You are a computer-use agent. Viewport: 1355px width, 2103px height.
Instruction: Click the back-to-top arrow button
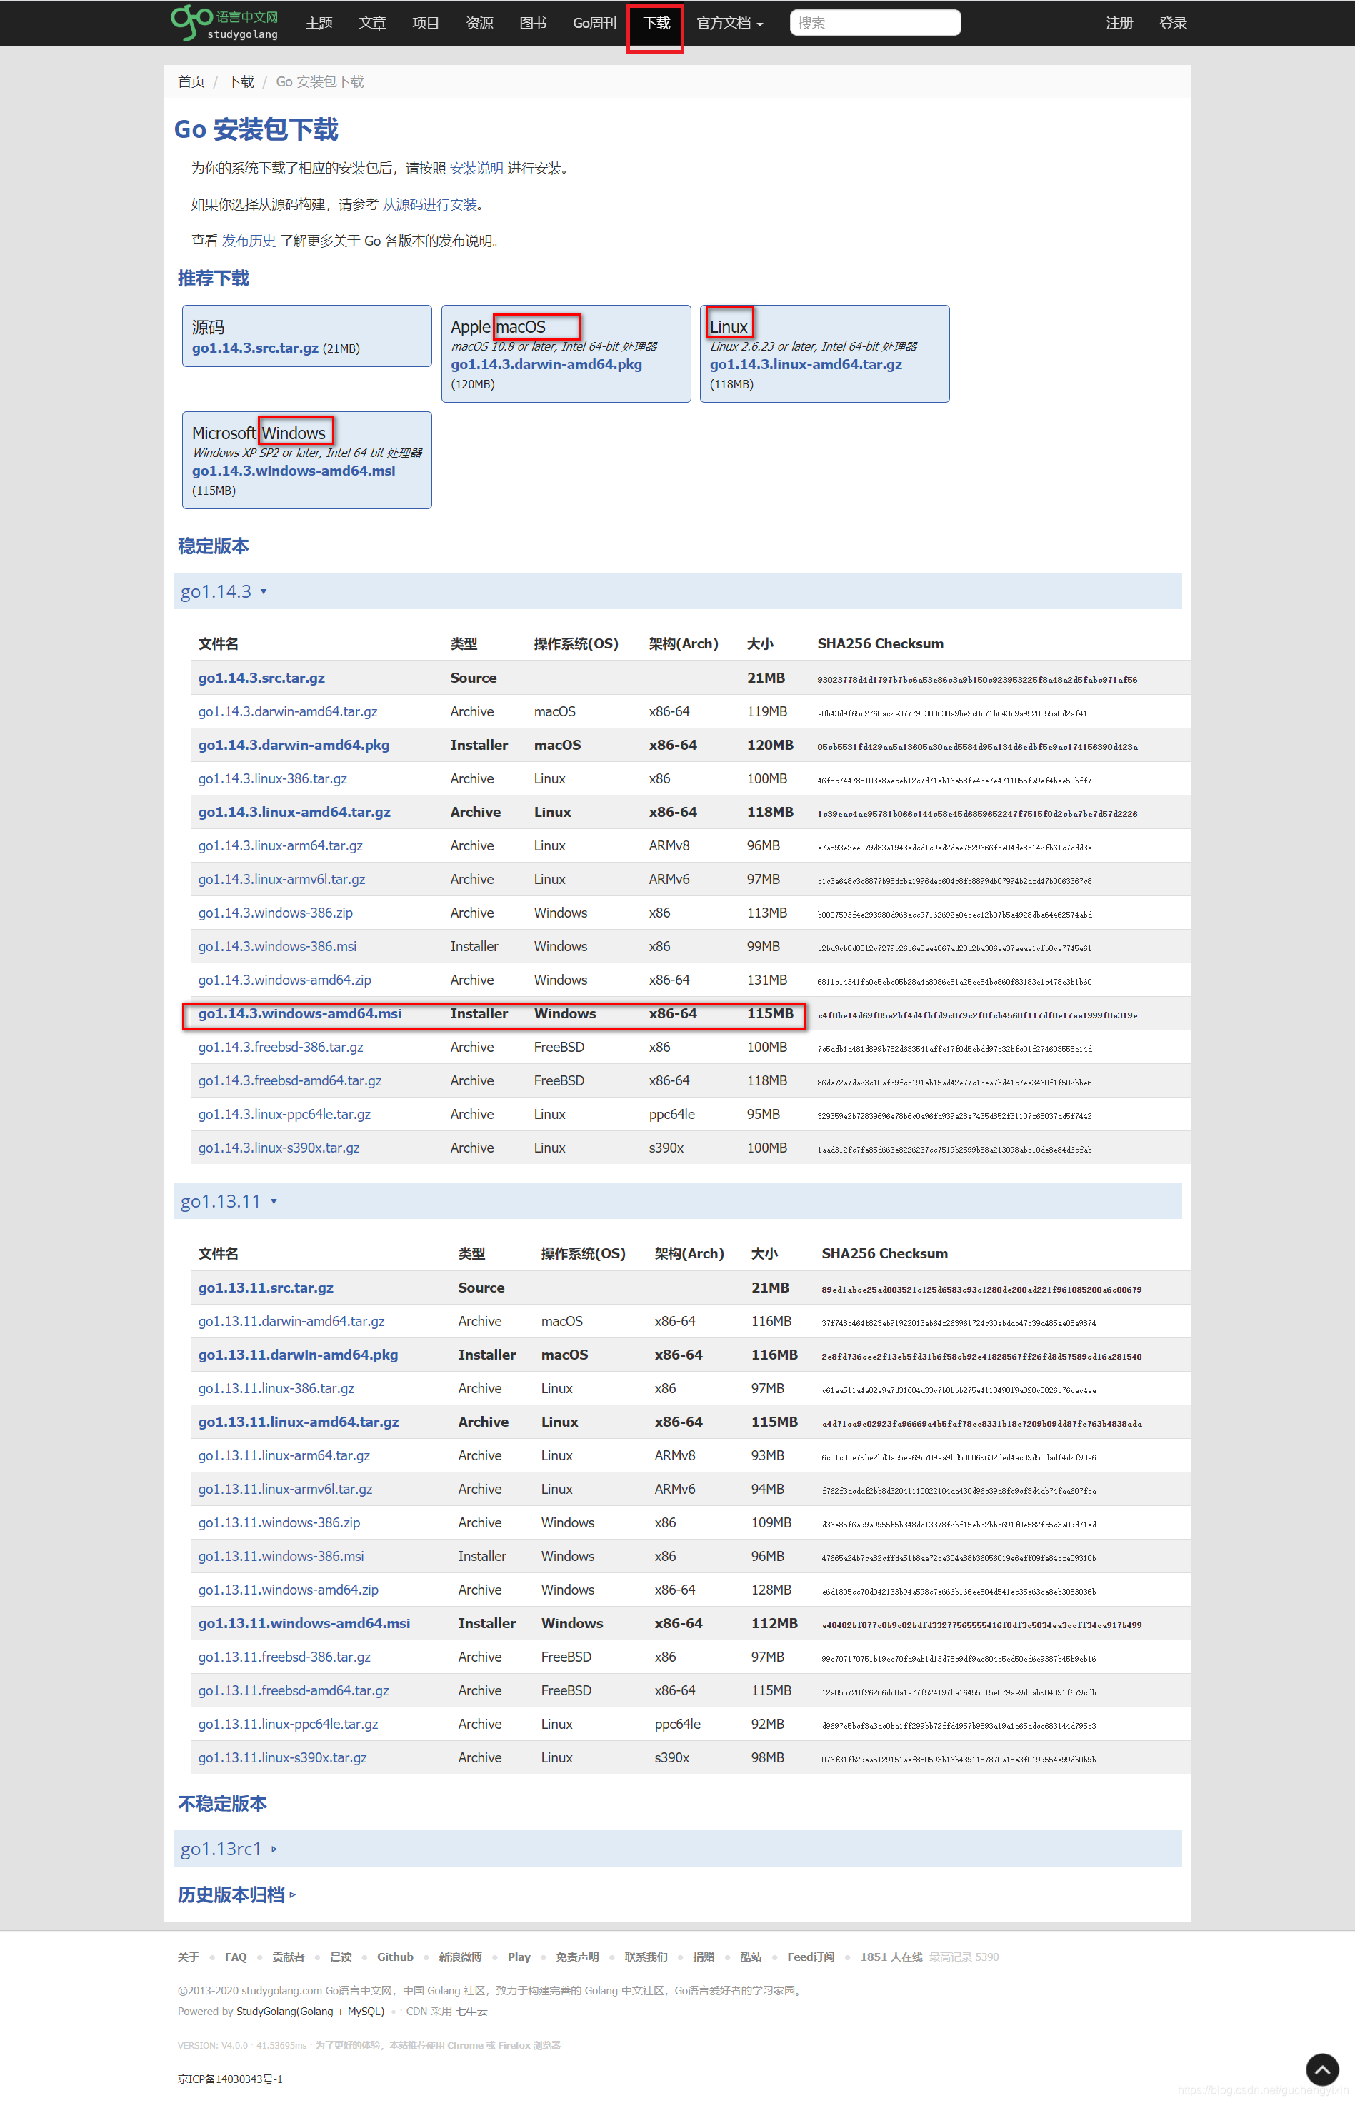pos(1321,2069)
